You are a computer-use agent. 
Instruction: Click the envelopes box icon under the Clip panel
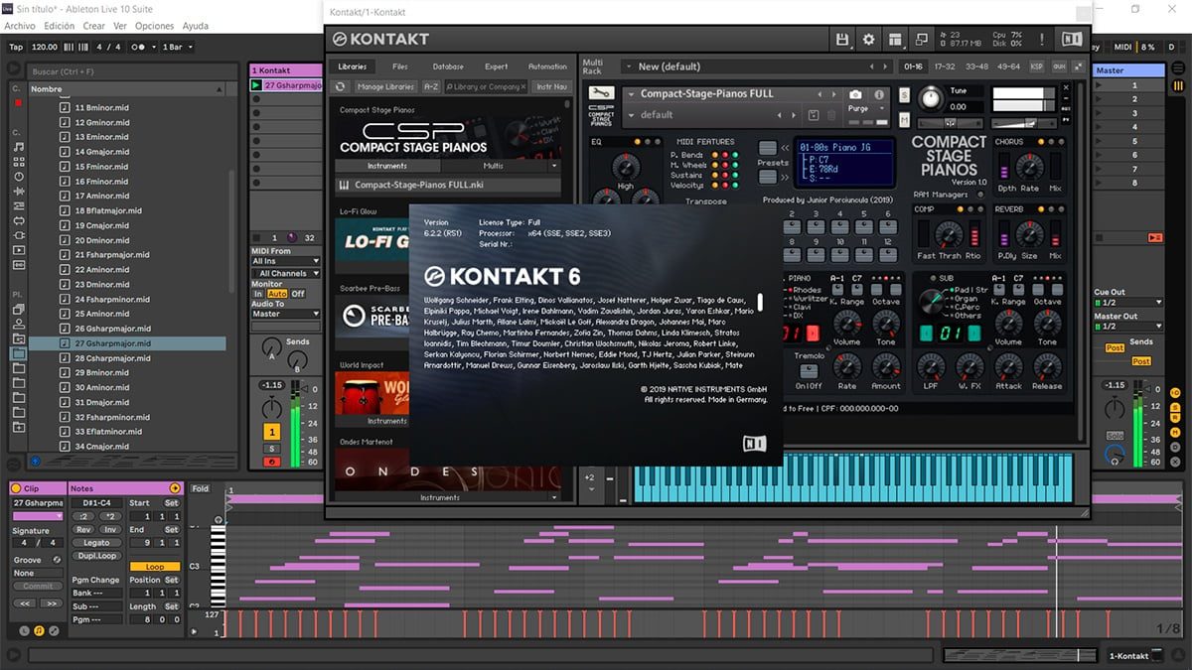pos(54,630)
